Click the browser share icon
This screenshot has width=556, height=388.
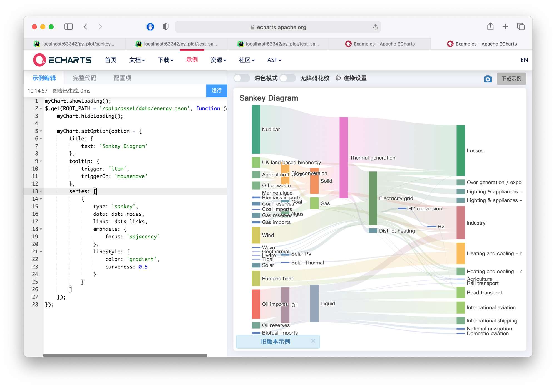(x=490, y=26)
